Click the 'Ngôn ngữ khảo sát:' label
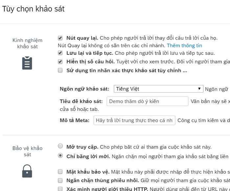Image resolution: width=230 pixels, height=191 pixels. (84, 89)
